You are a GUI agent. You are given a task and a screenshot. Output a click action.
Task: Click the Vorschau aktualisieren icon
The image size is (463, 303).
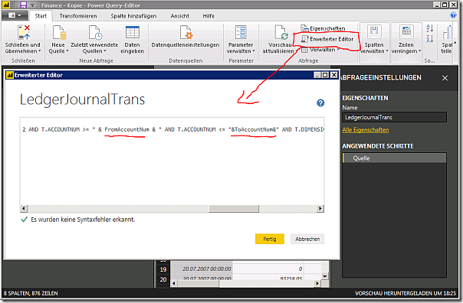tap(281, 32)
